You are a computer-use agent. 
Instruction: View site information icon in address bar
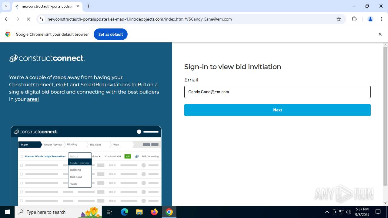pos(42,19)
